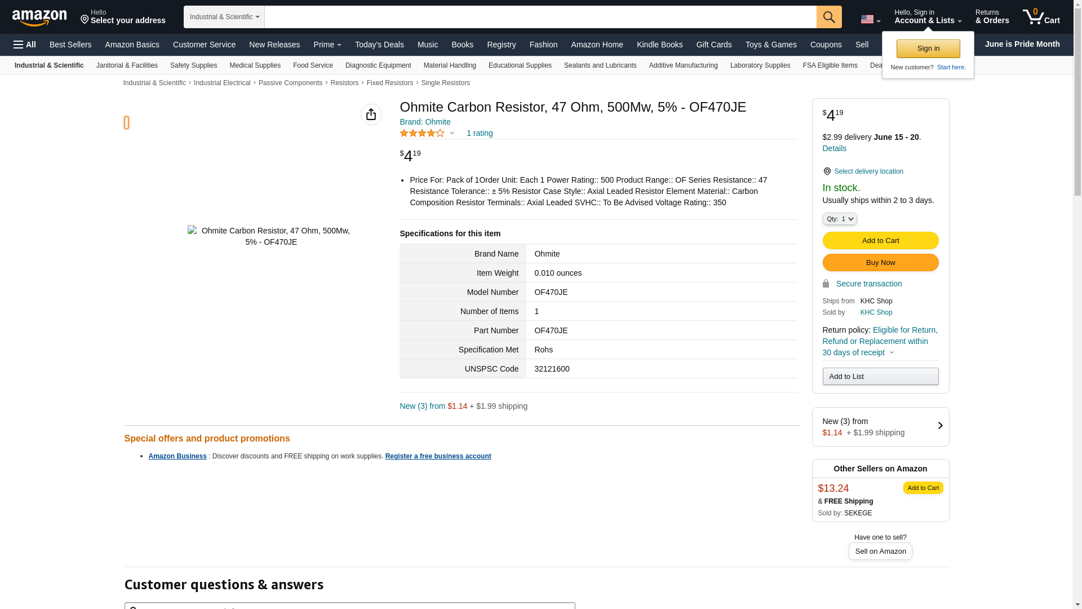Click the search magnifier button
The image size is (1082, 609).
[828, 17]
